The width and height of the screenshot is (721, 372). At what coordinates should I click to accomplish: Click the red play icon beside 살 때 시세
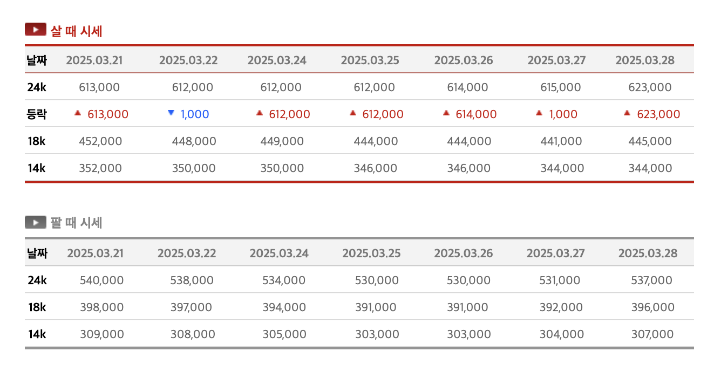coord(35,30)
